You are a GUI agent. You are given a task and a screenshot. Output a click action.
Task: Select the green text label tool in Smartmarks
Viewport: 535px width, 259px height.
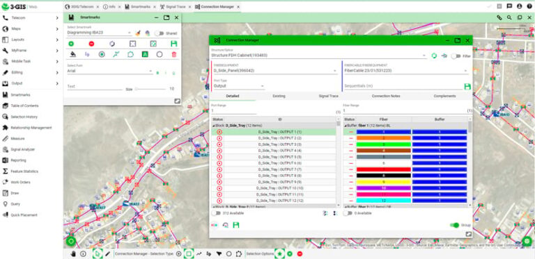[x=145, y=54]
